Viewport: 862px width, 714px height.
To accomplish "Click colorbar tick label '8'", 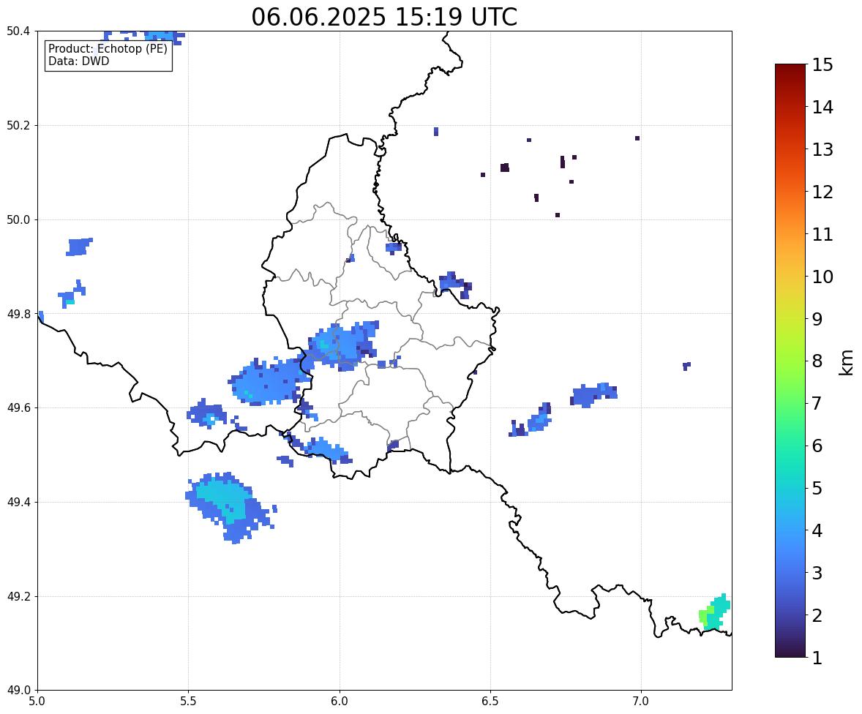I will click(x=817, y=361).
